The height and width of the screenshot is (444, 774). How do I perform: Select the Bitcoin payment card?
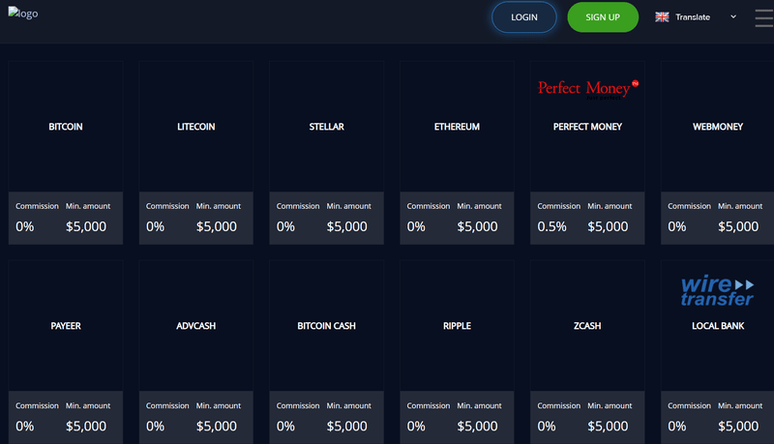coord(66,153)
